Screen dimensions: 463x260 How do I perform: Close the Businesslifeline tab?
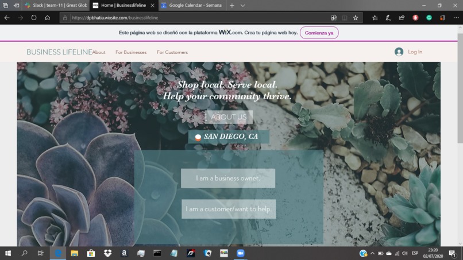152,5
